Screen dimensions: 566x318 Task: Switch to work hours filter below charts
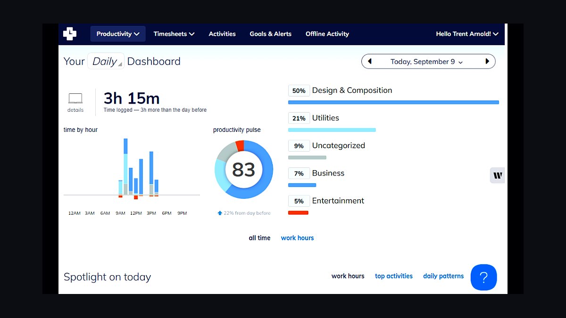click(297, 238)
